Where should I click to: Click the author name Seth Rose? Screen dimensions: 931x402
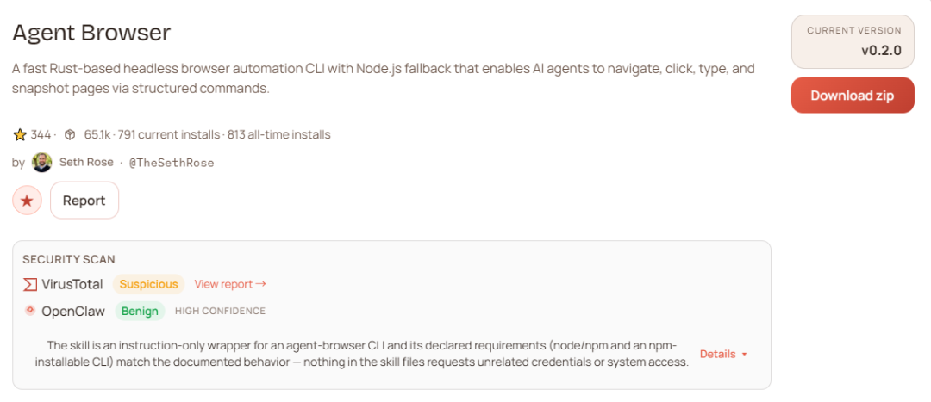tap(86, 162)
